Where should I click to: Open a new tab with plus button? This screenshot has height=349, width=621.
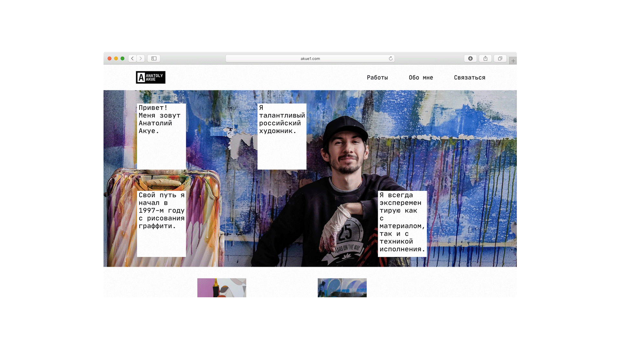click(513, 61)
